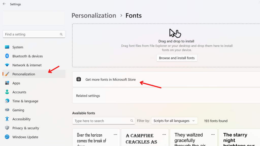This screenshot has height=146, width=260.
Task: Click Browse and install fonts button
Action: click(x=177, y=58)
